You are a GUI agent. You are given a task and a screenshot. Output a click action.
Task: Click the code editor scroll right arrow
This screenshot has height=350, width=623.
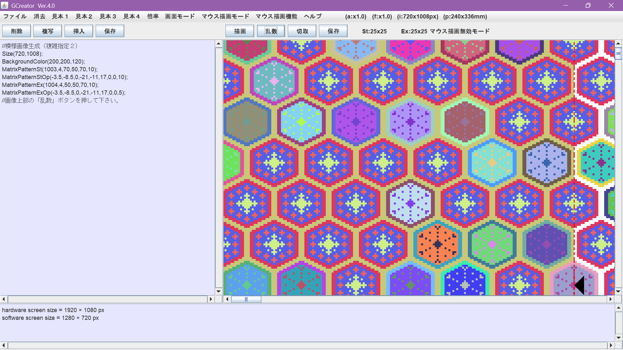pyautogui.click(x=211, y=299)
